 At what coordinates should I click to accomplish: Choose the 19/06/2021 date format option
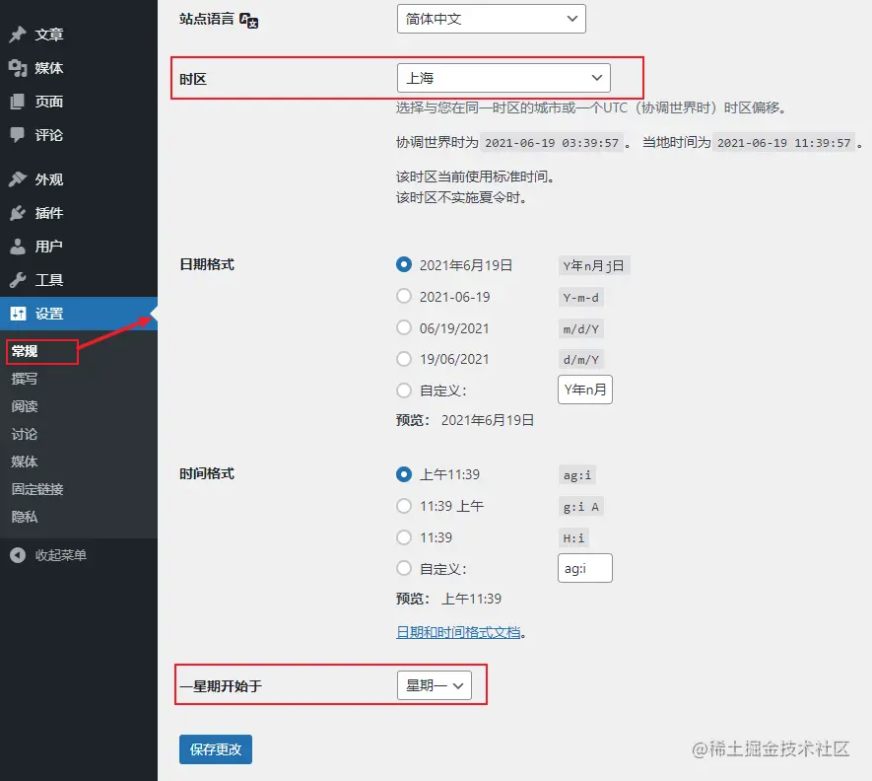404,359
